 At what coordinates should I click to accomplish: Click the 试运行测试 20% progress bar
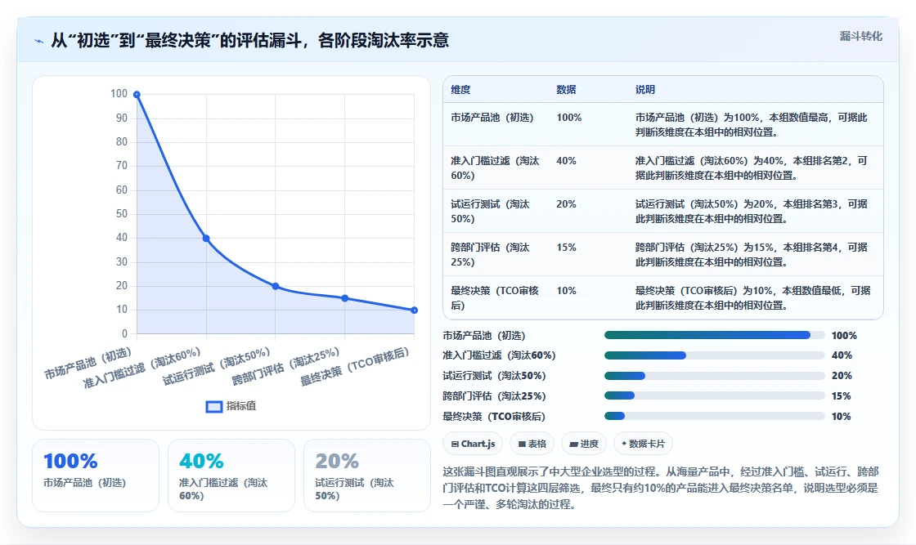[715, 376]
